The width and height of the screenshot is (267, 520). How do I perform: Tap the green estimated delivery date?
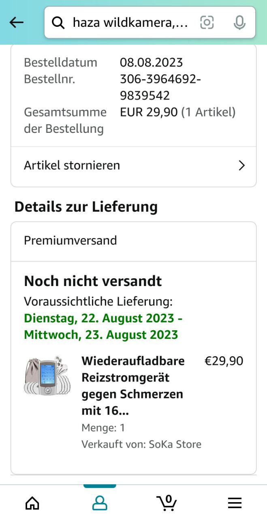pos(103,326)
